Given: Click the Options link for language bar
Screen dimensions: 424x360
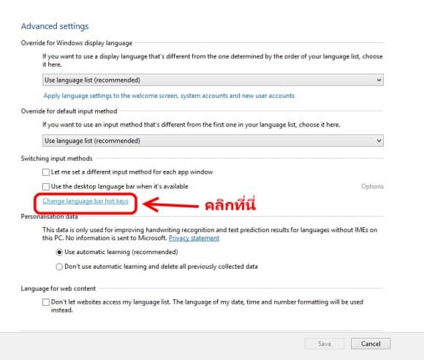Looking at the screenshot, I should (x=372, y=186).
